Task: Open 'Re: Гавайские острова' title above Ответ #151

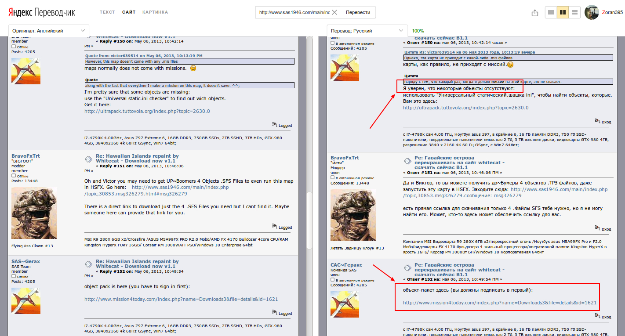Action: (459, 163)
